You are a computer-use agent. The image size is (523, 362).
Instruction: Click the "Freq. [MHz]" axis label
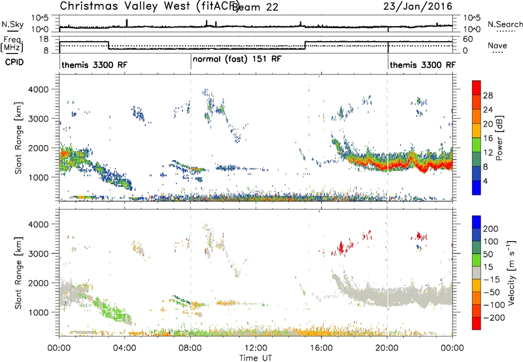[12, 44]
